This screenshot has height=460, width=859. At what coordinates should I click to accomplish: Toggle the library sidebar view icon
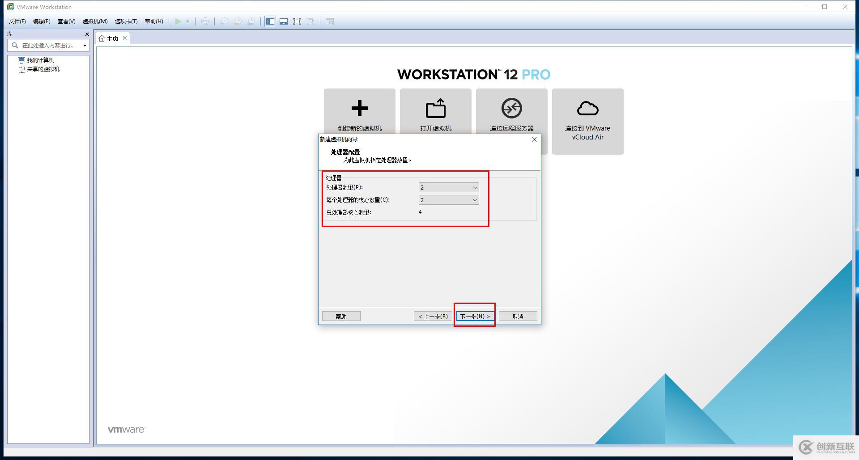270,21
